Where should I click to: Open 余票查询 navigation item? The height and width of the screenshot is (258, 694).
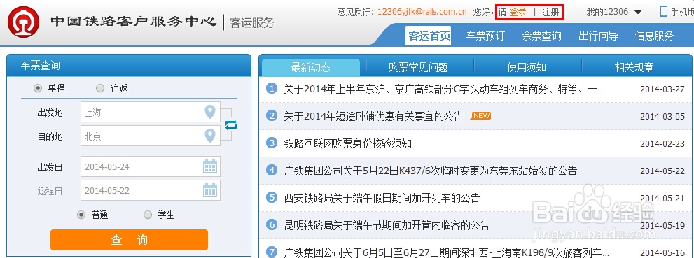coord(542,36)
